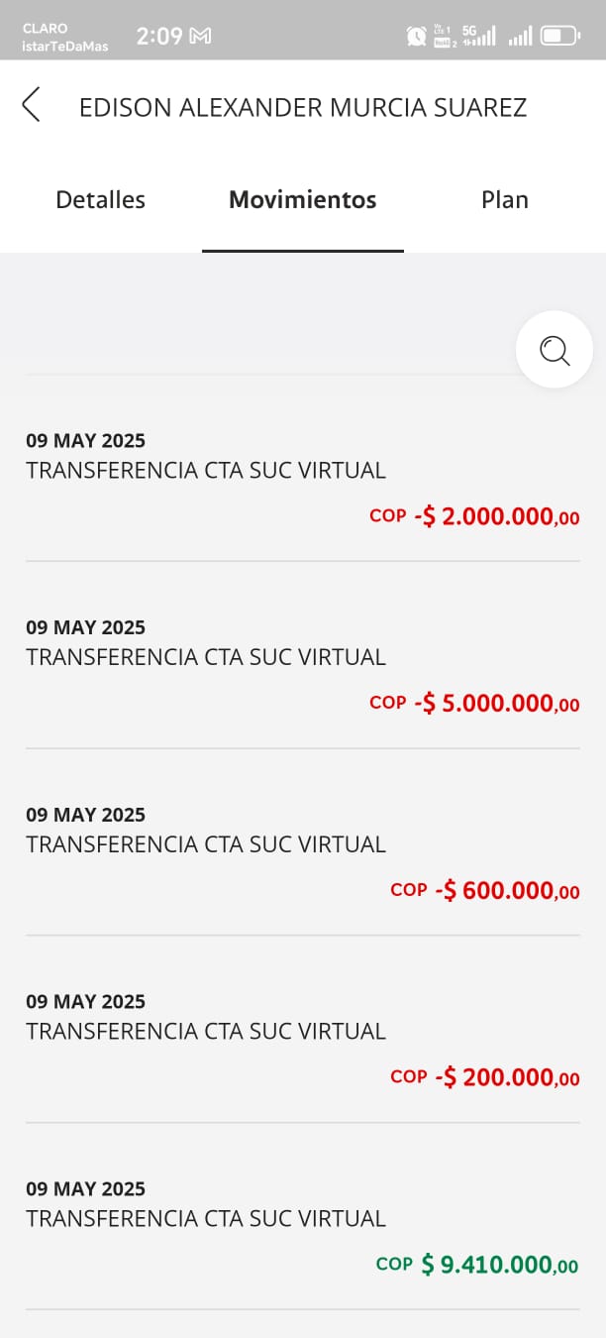Tap the green COP $ 9.410.000,00 amount
The image size is (606, 1338).
pos(477,1265)
